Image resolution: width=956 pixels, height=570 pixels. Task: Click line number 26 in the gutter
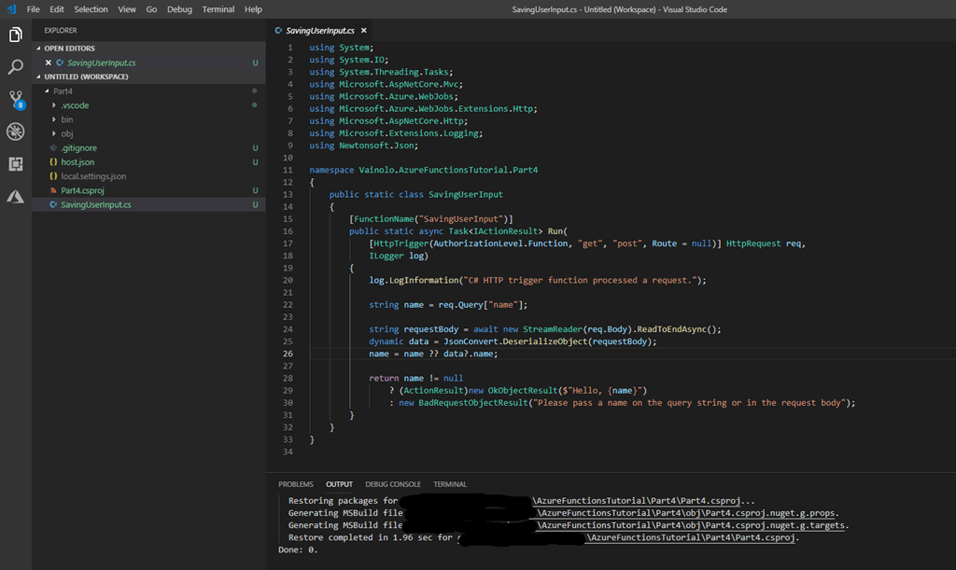point(288,354)
